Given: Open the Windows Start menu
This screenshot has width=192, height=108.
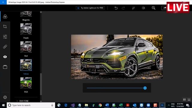Looking at the screenshot, I should point(3,105).
